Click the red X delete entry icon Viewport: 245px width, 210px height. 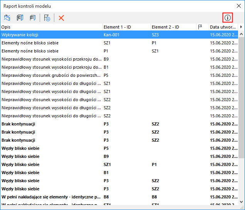[x=61, y=18]
